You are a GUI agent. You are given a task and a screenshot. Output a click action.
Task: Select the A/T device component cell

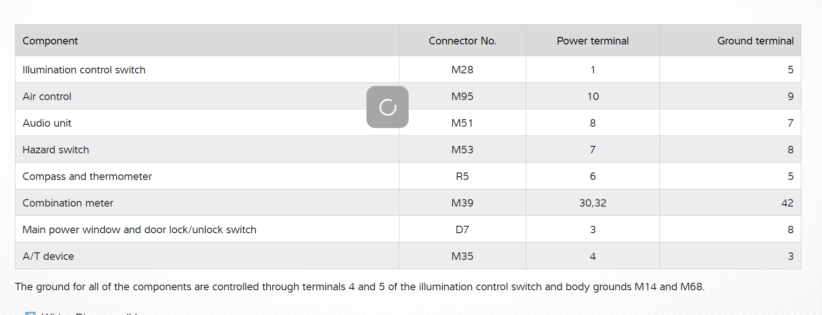pos(48,256)
